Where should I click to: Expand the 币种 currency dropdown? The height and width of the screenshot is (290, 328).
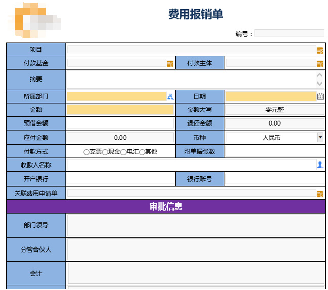(320, 137)
